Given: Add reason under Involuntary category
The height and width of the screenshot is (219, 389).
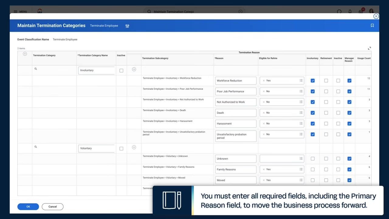Looking at the screenshot, I should (134, 69).
